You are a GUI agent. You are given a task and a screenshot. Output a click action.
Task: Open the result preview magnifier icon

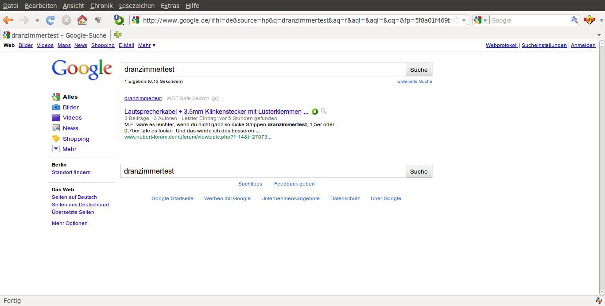tap(324, 111)
